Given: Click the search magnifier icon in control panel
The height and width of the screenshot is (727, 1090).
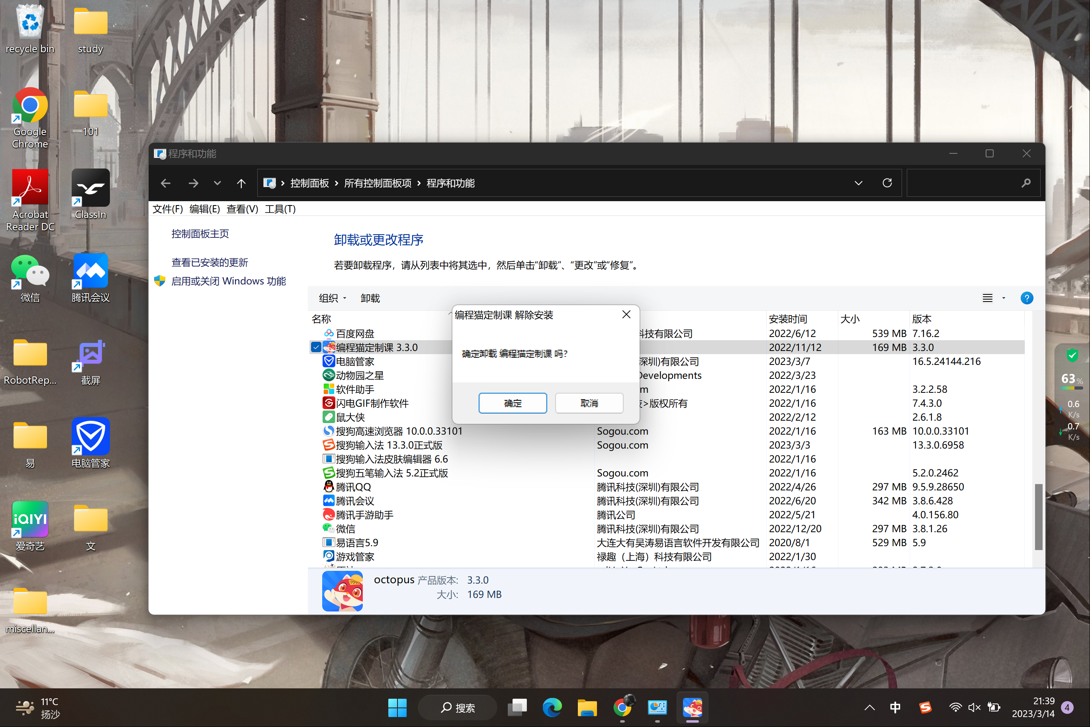Looking at the screenshot, I should click(1025, 183).
